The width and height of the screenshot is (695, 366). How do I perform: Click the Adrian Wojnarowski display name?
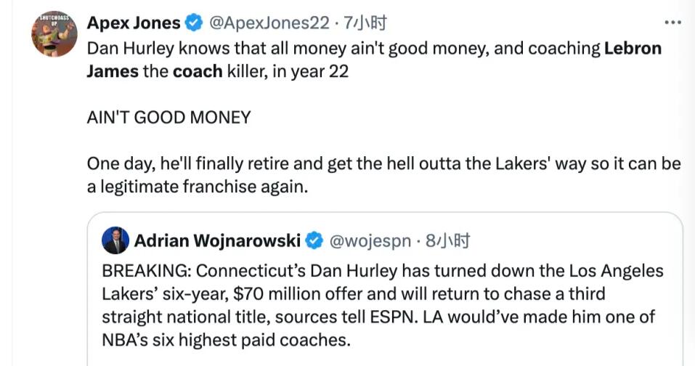[x=217, y=240]
